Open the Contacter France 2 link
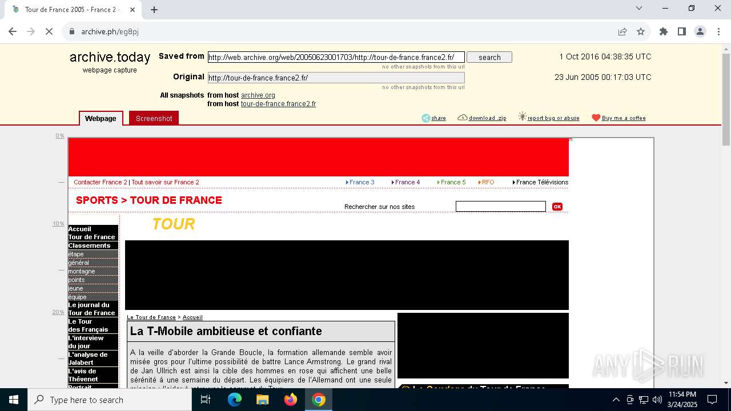This screenshot has height=411, width=731. tap(101, 182)
